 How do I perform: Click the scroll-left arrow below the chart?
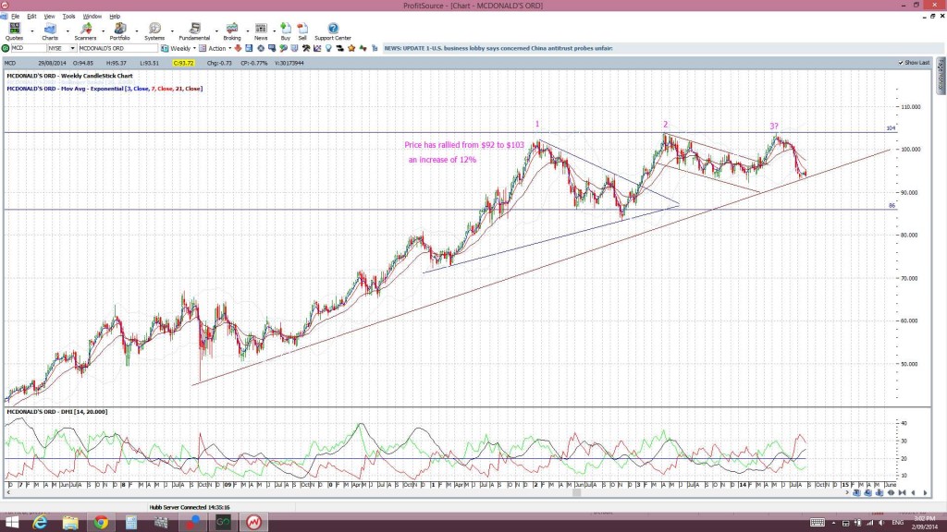tap(7, 493)
